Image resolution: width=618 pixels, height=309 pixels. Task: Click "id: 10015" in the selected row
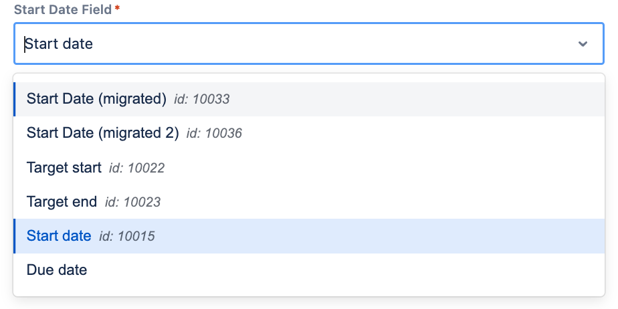pyautogui.click(x=126, y=236)
